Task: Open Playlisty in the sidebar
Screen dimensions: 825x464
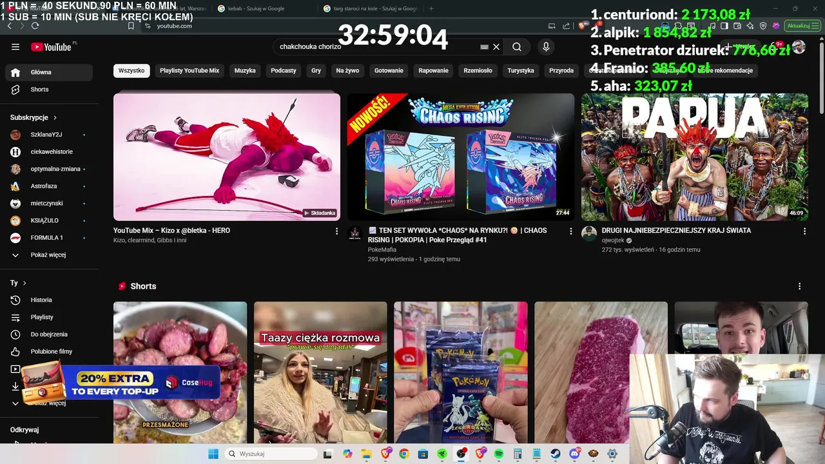Action: coord(49,317)
